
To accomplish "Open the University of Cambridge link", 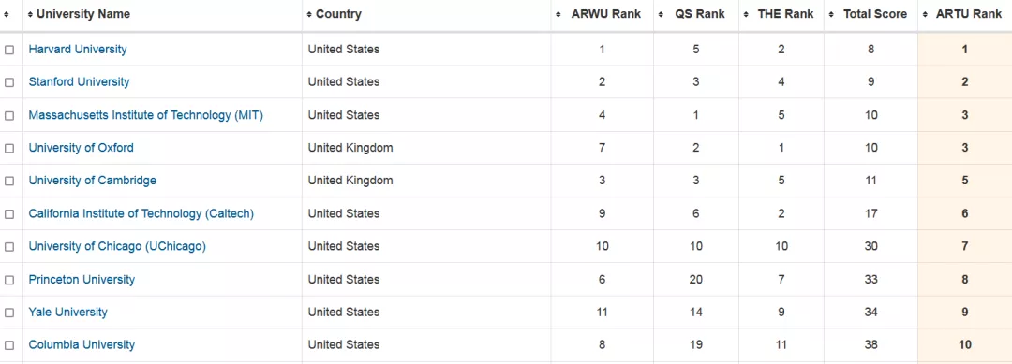I will click(92, 181).
